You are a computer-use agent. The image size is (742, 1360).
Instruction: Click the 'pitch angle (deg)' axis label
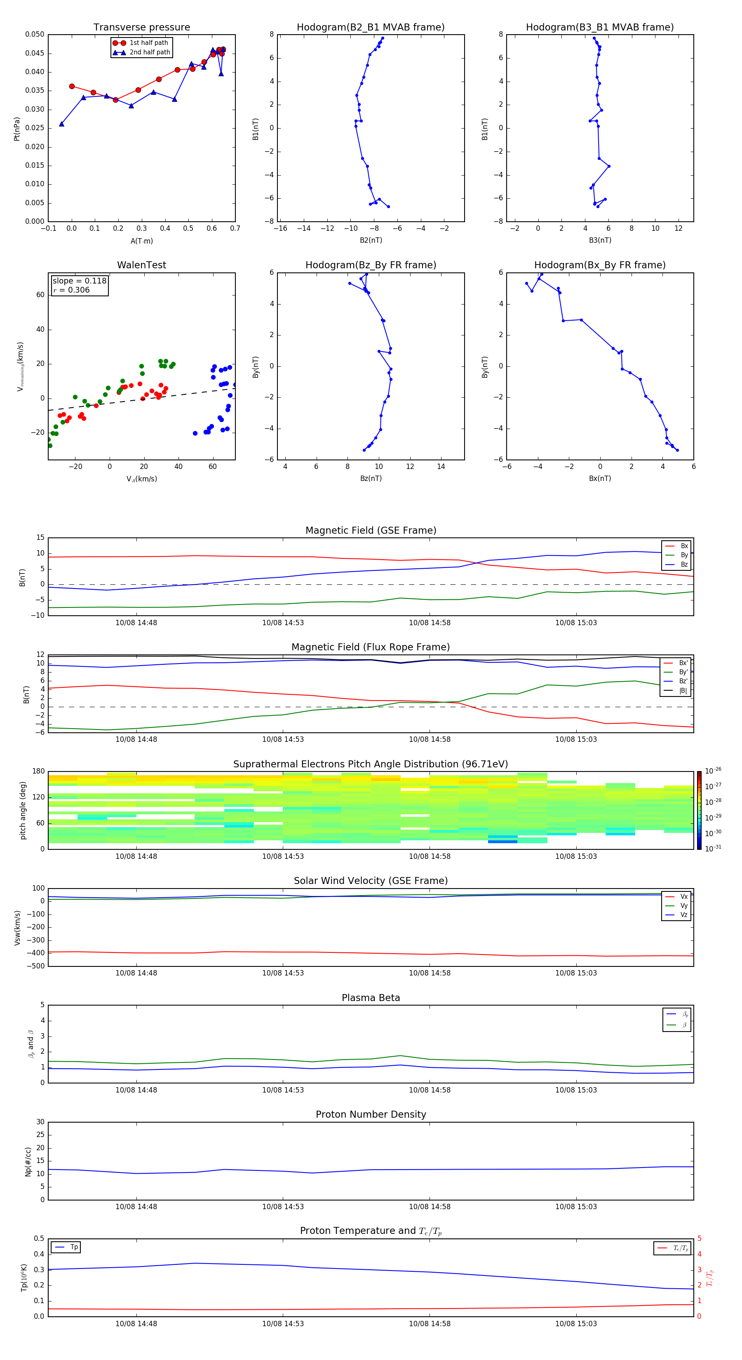pos(23,810)
